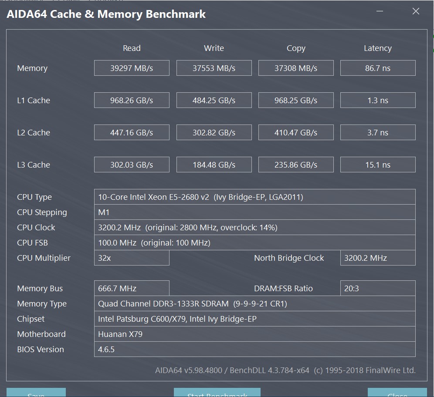Click the DRAM:FSB Ratio value 20:3
This screenshot has height=397, width=434.
378,288
